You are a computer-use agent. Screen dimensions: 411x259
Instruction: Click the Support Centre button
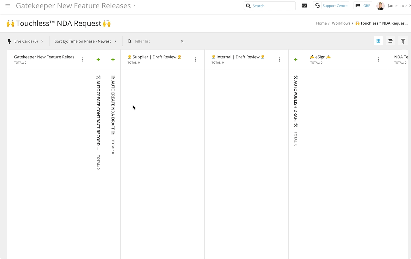[x=331, y=5]
